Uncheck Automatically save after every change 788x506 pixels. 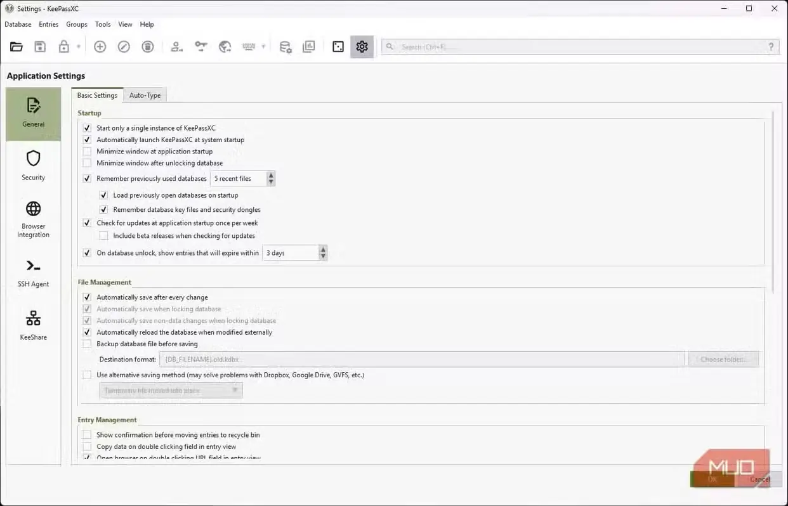tap(87, 297)
